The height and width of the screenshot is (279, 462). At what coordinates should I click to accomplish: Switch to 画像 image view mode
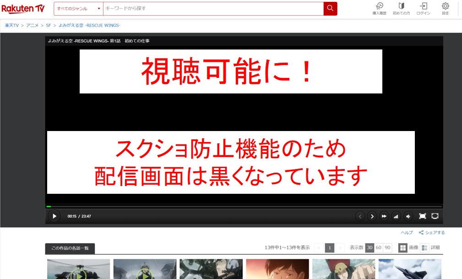coord(408,247)
